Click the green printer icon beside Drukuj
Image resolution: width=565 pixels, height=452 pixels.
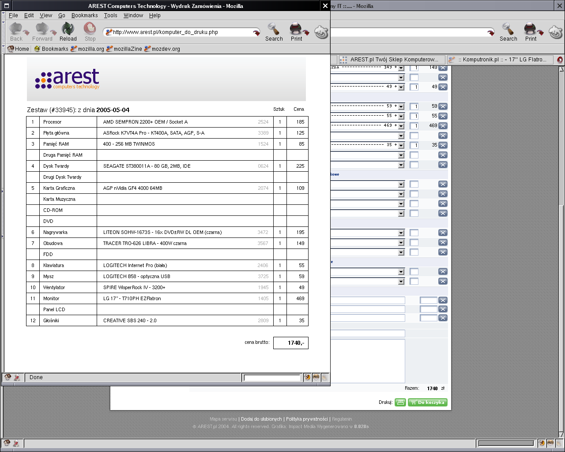tap(400, 402)
